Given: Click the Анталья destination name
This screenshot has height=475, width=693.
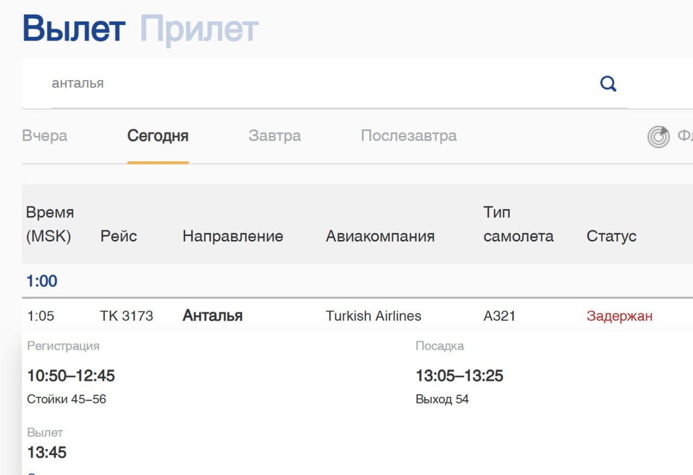Looking at the screenshot, I should [213, 316].
